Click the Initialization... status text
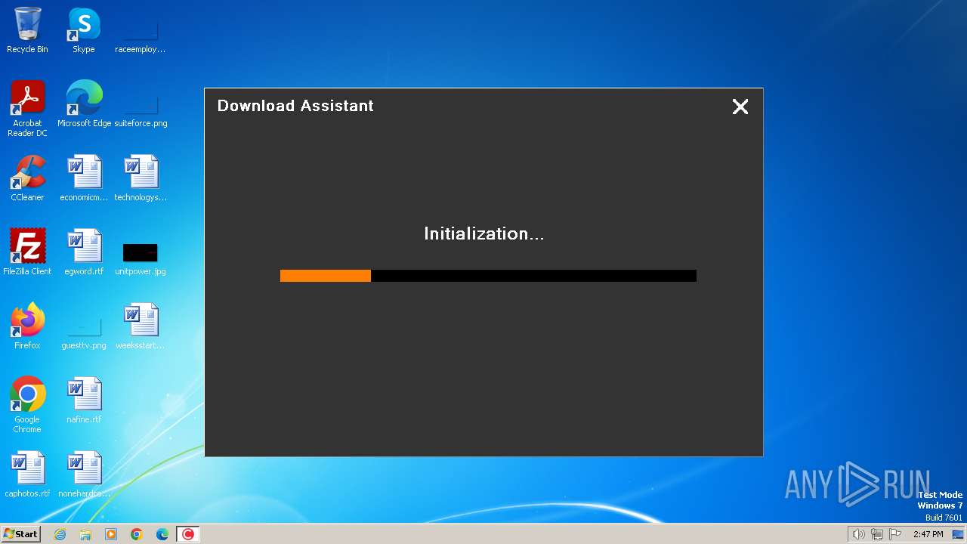The height and width of the screenshot is (544, 967). tap(484, 234)
